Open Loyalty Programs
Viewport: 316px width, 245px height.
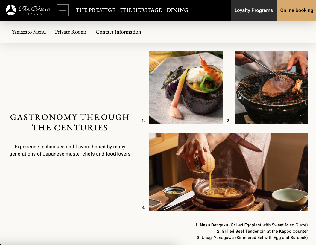254,10
